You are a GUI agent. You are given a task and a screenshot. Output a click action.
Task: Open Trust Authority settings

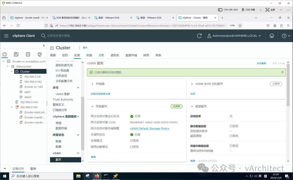63,99
